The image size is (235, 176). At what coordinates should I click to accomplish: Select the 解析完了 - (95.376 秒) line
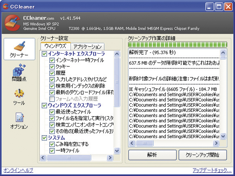[x=152, y=52]
